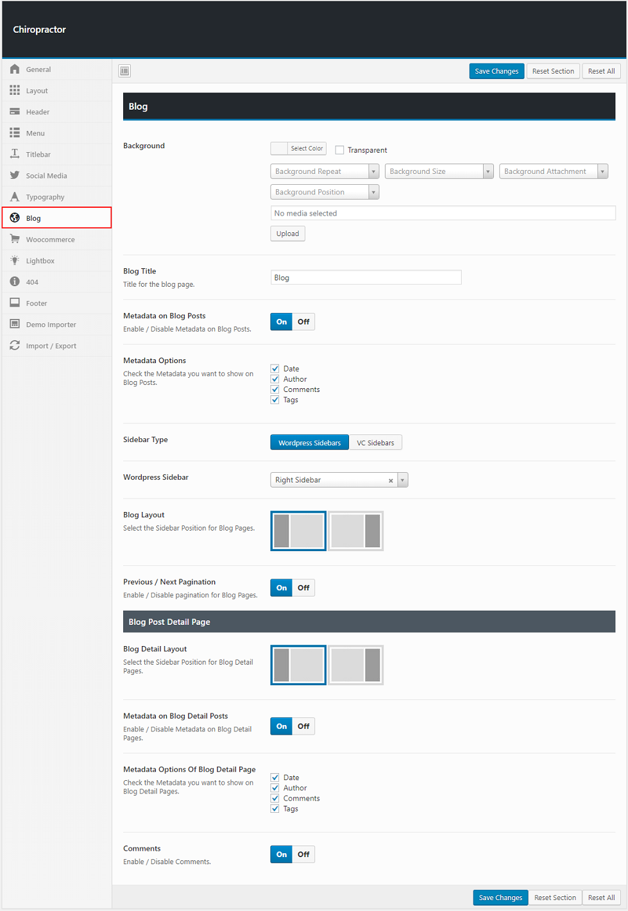Open the Woocommerce cart icon

click(x=15, y=239)
